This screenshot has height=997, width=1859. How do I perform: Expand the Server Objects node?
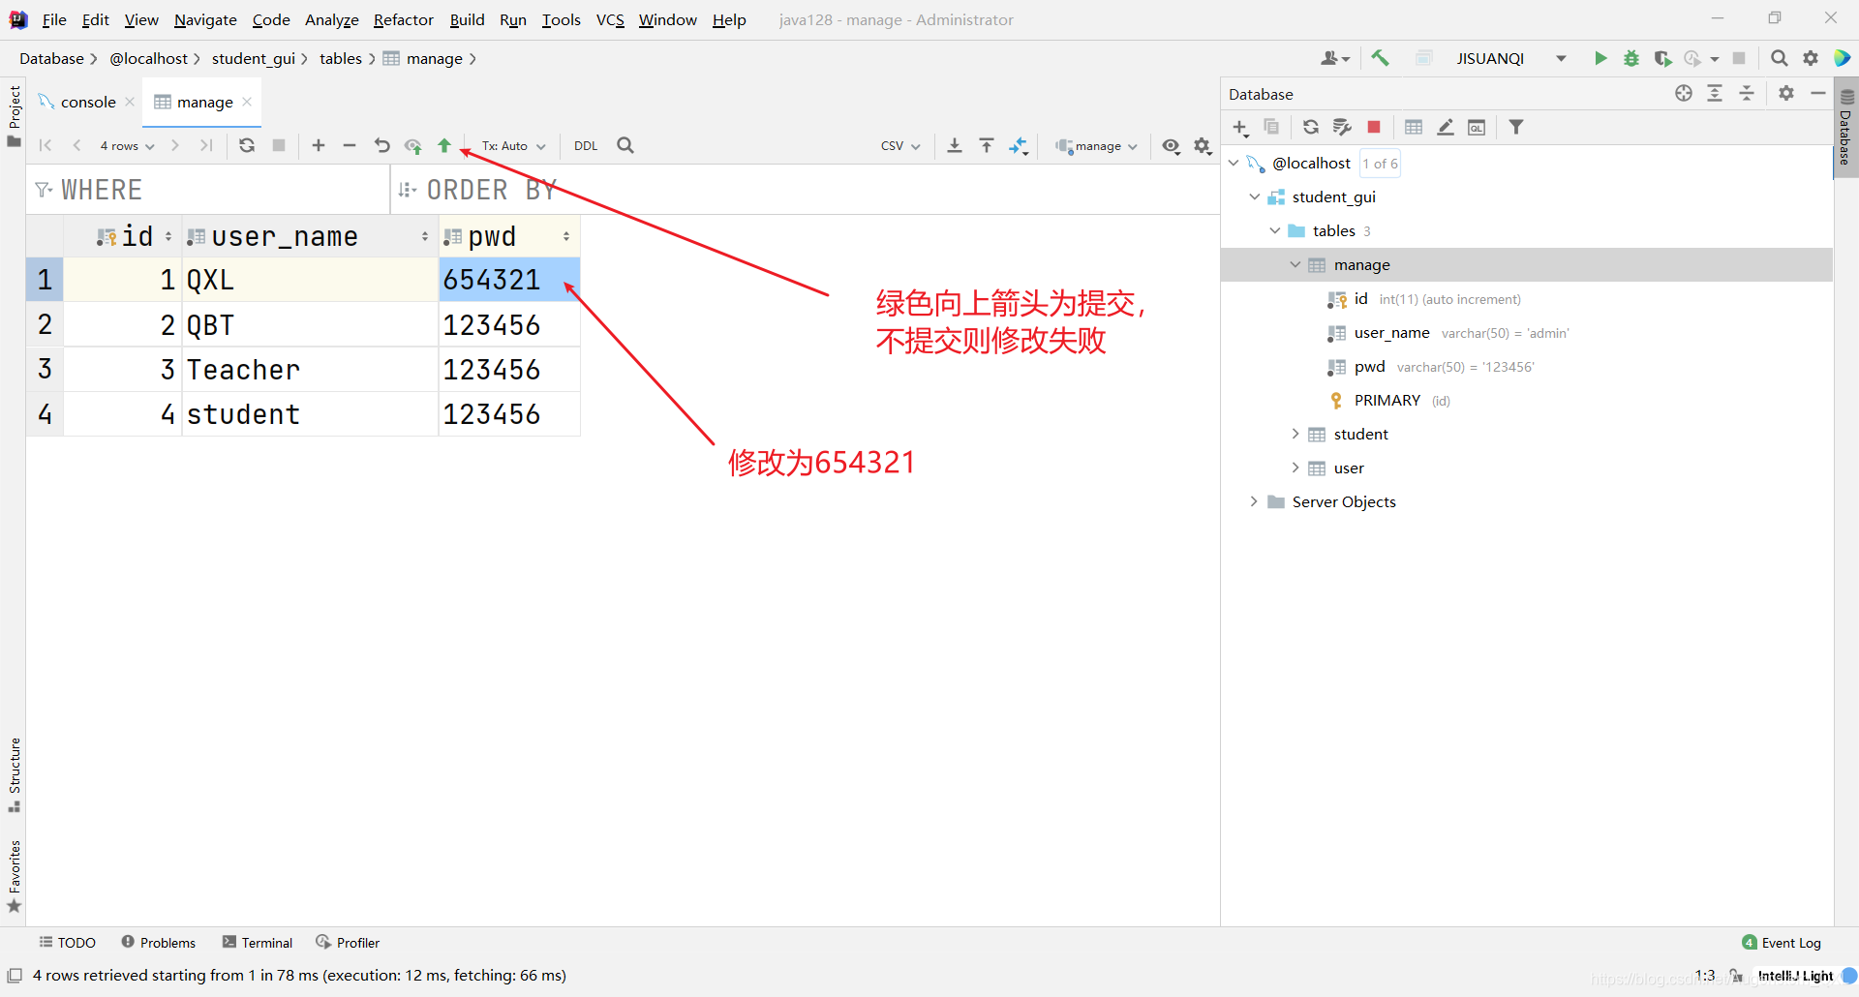coord(1255,501)
